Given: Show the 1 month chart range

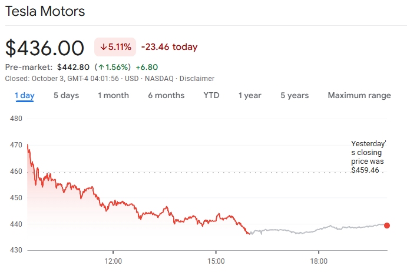Looking at the screenshot, I should pos(113,96).
